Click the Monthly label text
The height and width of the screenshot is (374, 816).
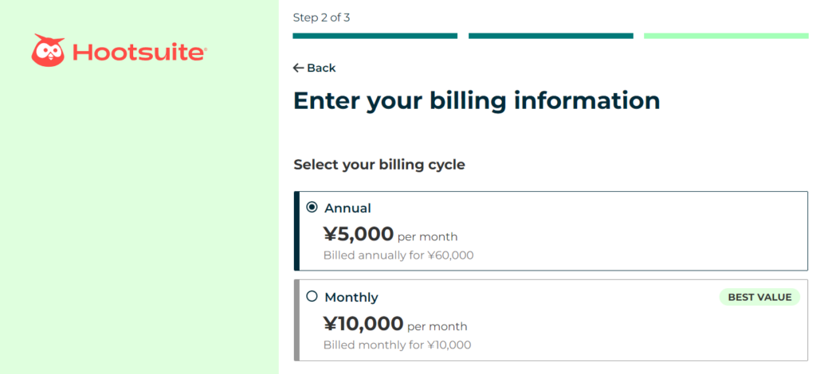351,298
